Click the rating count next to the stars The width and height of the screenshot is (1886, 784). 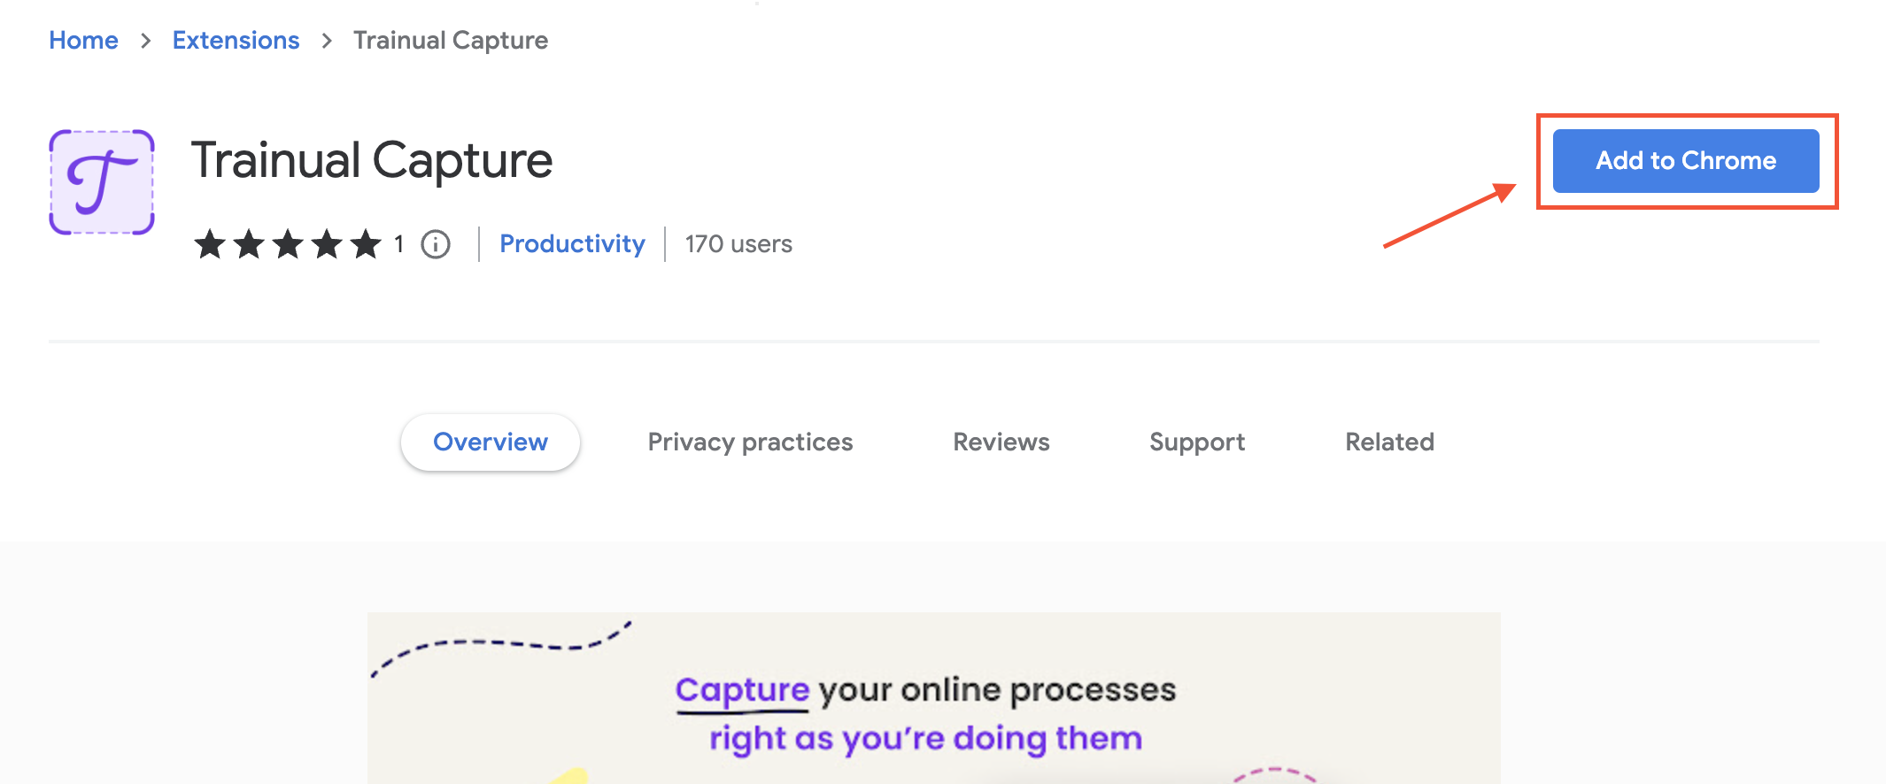click(x=398, y=245)
